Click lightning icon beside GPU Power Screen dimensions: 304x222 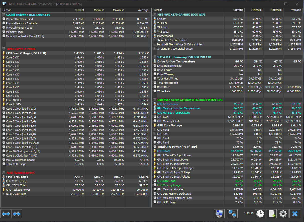[155, 151]
